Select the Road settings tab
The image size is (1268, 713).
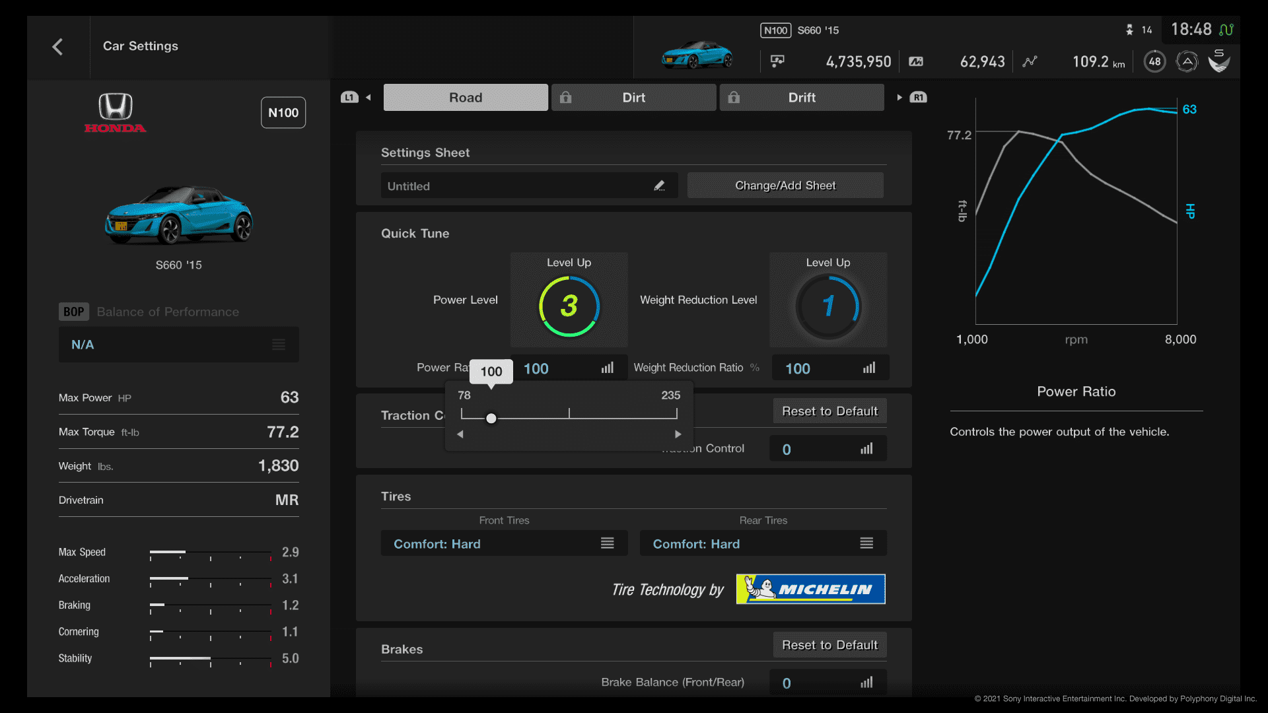pos(466,98)
